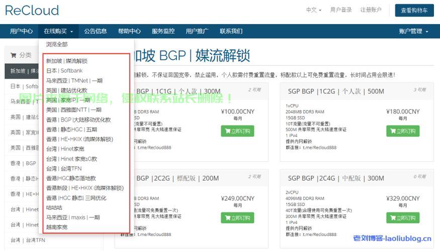Select 香港 | 静态HGC | 五期 in the dropdown
Screen dimensions: 440x251
click(71, 130)
